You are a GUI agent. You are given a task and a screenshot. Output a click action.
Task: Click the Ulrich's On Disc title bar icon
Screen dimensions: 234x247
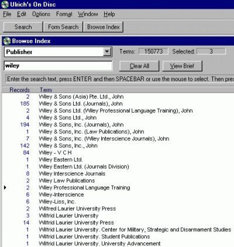(x=5, y=5)
